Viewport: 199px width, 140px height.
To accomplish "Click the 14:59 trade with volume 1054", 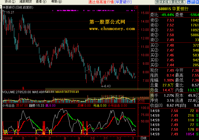I will click(174, 134).
